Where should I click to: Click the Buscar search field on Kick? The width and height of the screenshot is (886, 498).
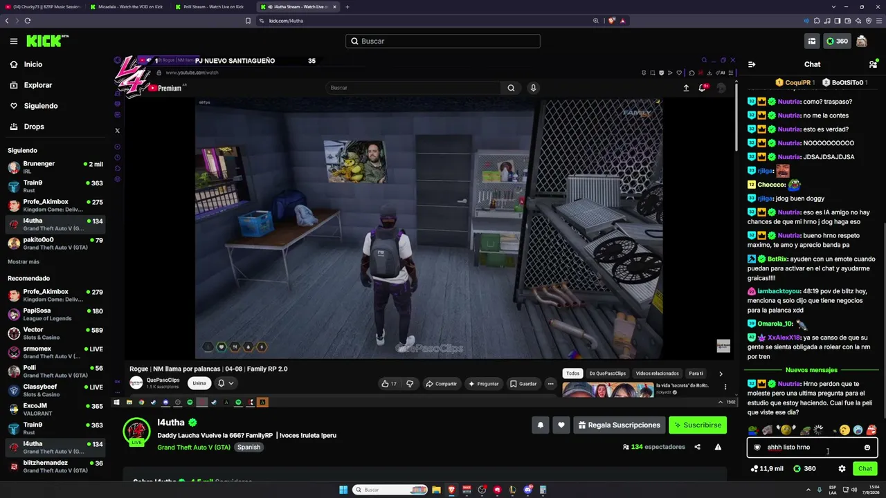click(x=443, y=41)
